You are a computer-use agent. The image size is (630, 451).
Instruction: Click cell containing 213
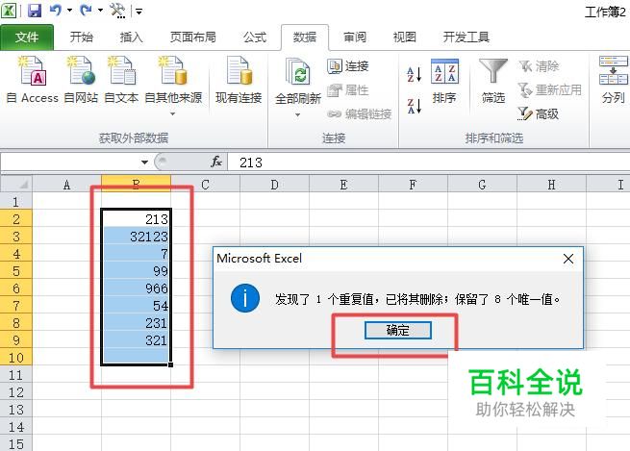click(x=137, y=219)
